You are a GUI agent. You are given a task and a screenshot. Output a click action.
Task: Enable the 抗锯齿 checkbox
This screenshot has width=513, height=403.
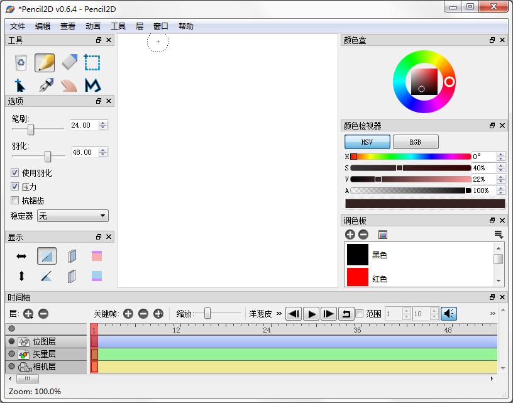[x=14, y=201]
